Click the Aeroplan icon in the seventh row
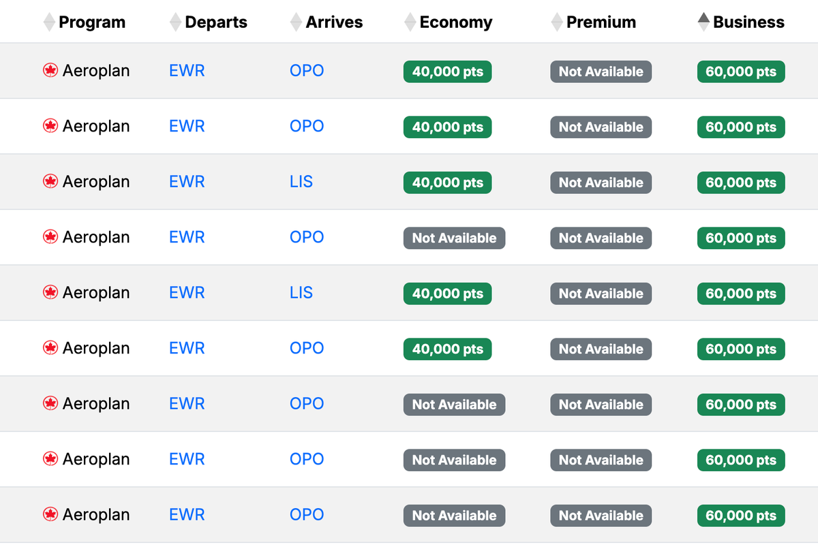The height and width of the screenshot is (553, 818). (x=50, y=403)
